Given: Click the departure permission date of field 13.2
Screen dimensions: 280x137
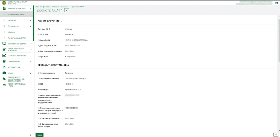Looking at the screenshot, I should pos(69,124).
